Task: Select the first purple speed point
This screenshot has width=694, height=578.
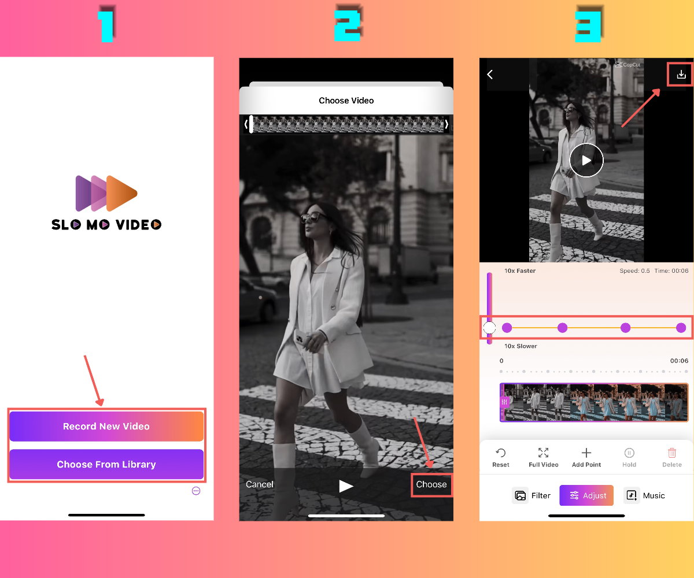Action: point(507,328)
